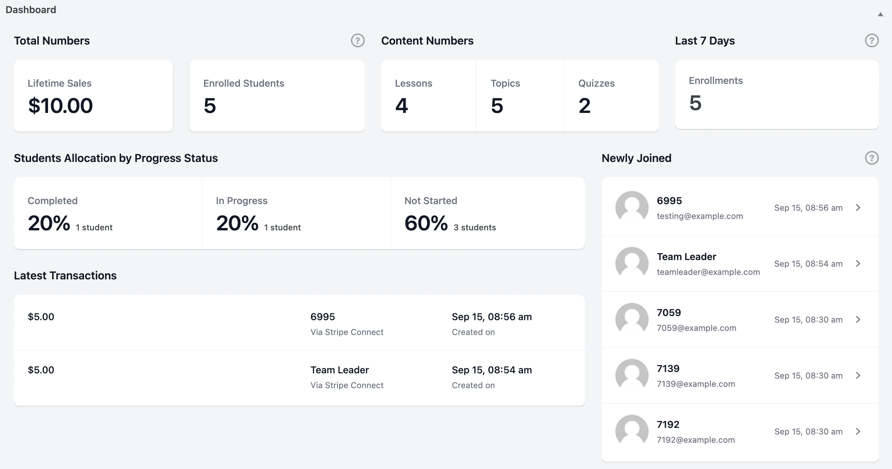
Task: Expand details for user 6995
Action: [x=858, y=208]
